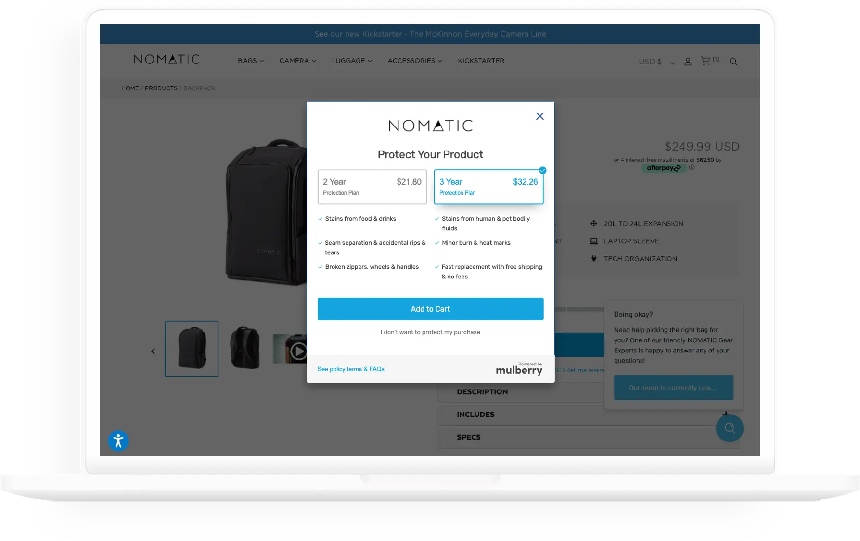Select the 3 Year Protection Plan
860x541 pixels.
coord(488,187)
